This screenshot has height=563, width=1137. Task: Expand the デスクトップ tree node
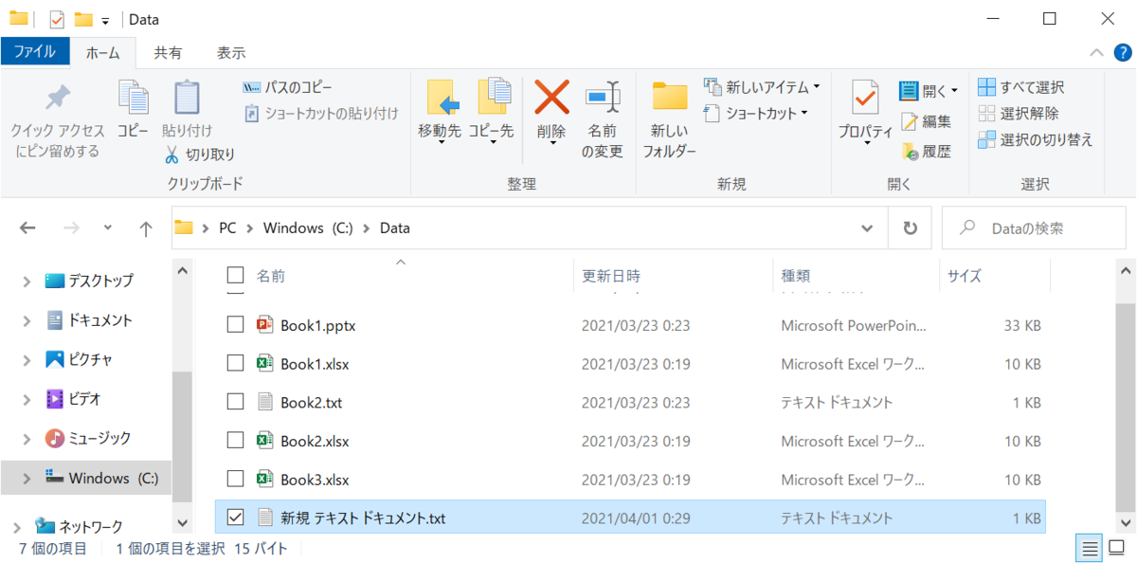point(27,281)
